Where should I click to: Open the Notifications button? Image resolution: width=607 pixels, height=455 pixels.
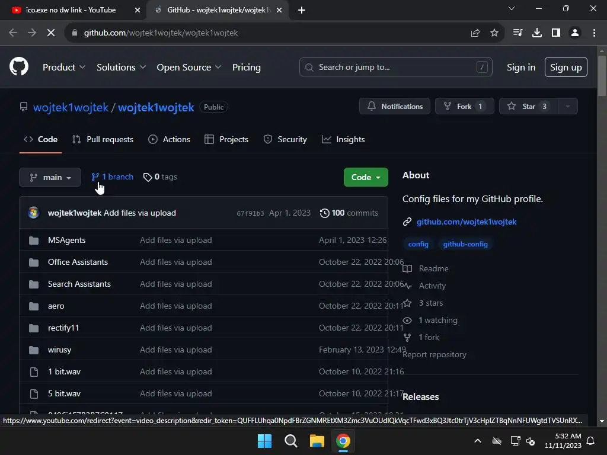(x=394, y=106)
